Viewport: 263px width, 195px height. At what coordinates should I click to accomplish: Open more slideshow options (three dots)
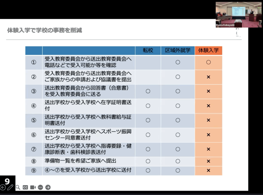(x=40, y=187)
